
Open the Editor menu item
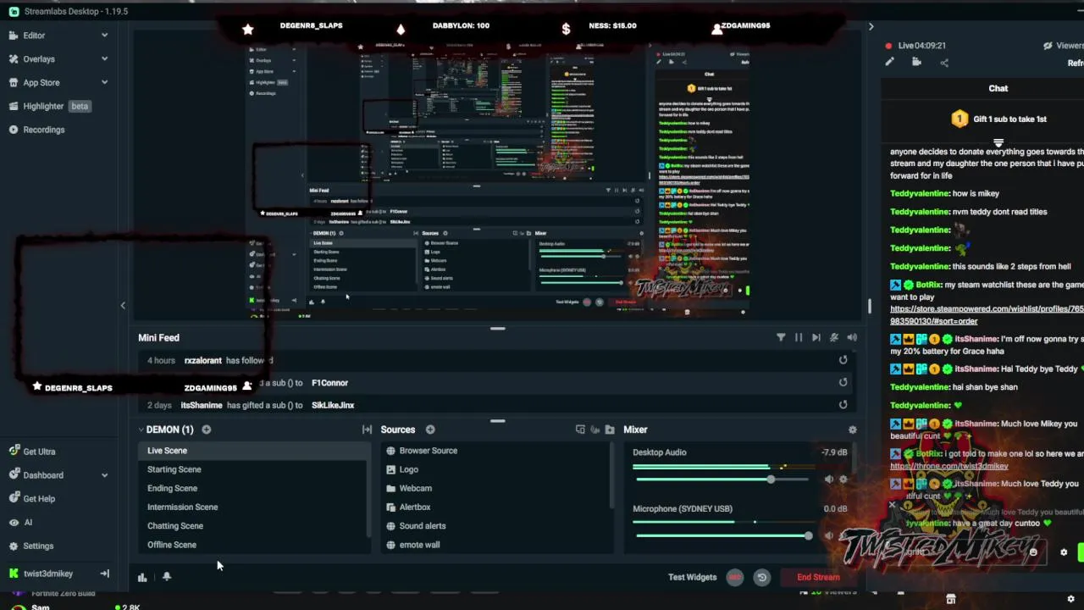click(34, 36)
